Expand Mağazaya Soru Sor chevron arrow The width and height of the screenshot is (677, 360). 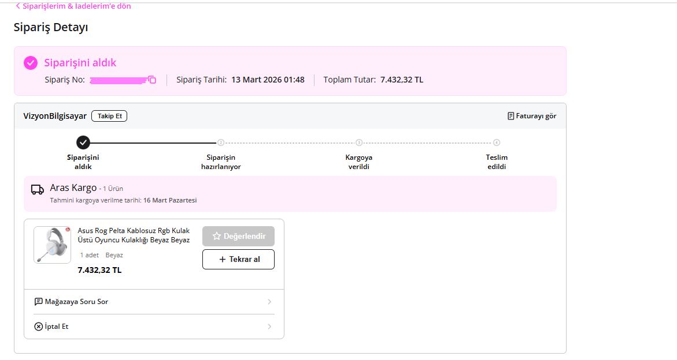click(269, 302)
